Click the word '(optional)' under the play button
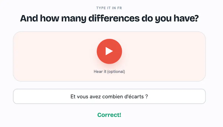Image resolution: width=223 pixels, height=127 pixels. (116, 72)
